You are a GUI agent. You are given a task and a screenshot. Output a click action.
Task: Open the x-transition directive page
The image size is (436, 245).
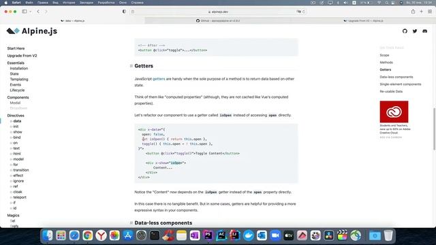[20, 170]
